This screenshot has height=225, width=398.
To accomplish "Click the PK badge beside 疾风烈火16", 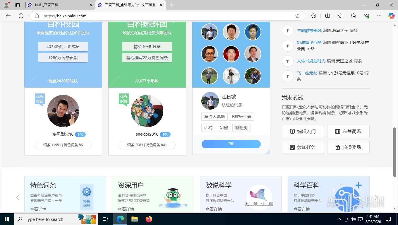I will tap(80, 134).
